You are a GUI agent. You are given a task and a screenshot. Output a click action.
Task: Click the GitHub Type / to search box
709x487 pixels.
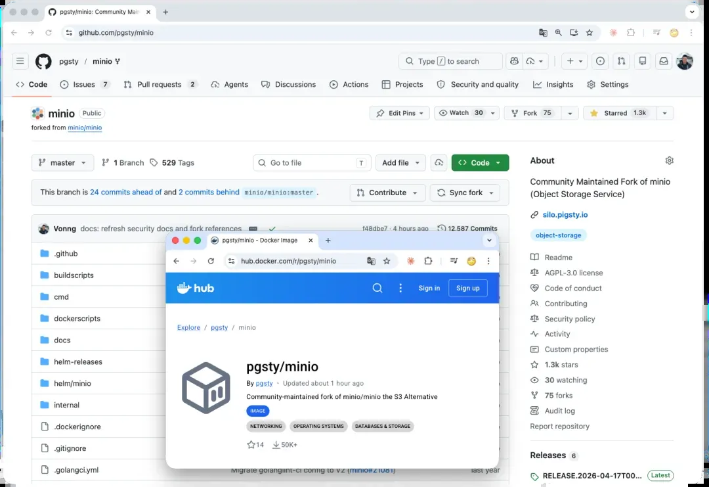point(450,61)
